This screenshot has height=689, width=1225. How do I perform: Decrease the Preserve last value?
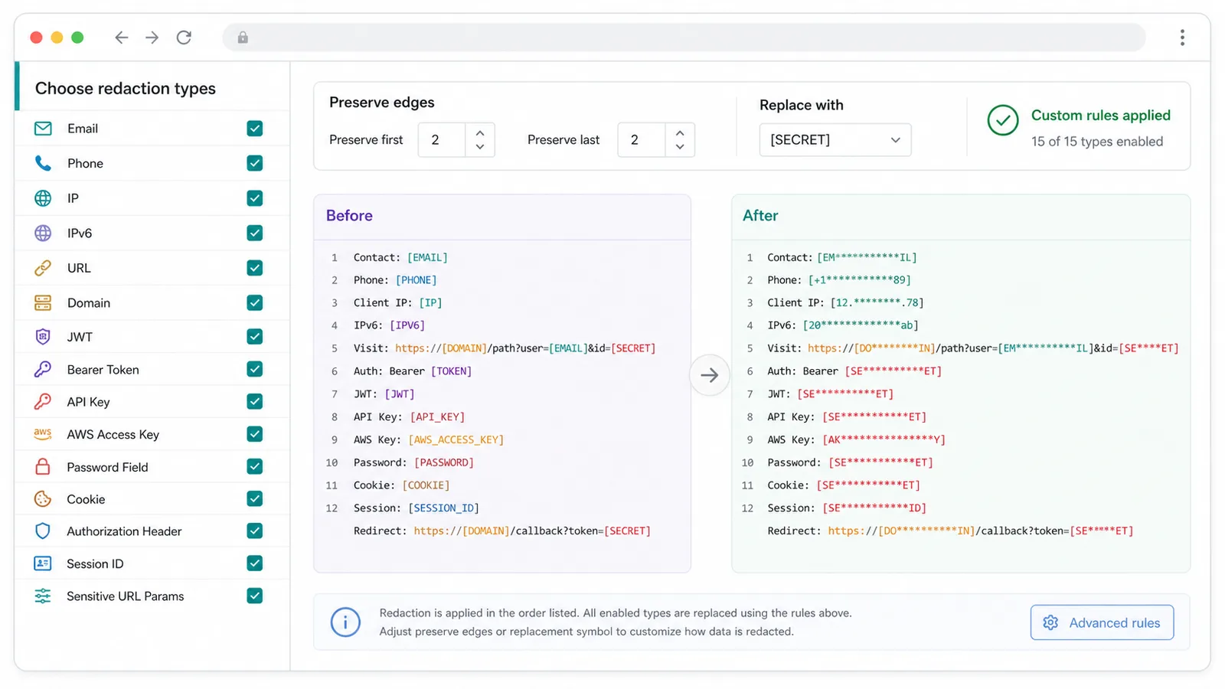click(680, 147)
